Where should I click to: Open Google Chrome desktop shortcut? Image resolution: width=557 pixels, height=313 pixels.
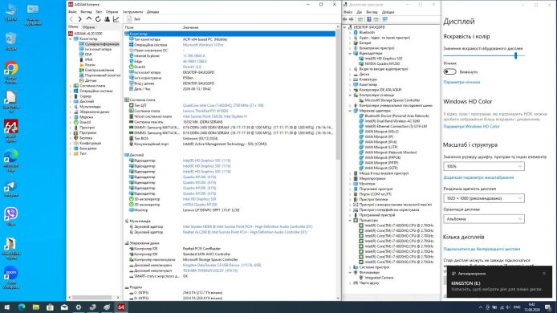tap(10, 73)
